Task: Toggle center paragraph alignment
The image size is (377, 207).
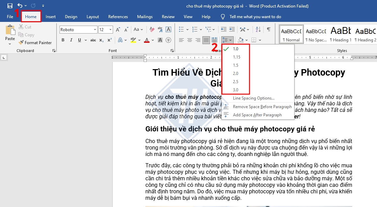Action: [x=189, y=40]
